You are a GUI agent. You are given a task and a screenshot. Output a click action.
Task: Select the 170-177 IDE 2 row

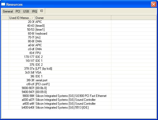tap(79, 57)
